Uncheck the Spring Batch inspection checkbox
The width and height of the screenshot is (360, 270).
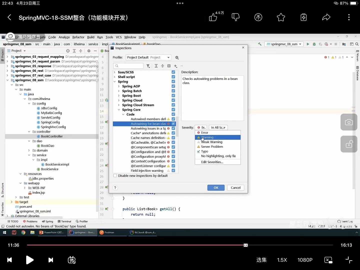pyautogui.click(x=173, y=91)
